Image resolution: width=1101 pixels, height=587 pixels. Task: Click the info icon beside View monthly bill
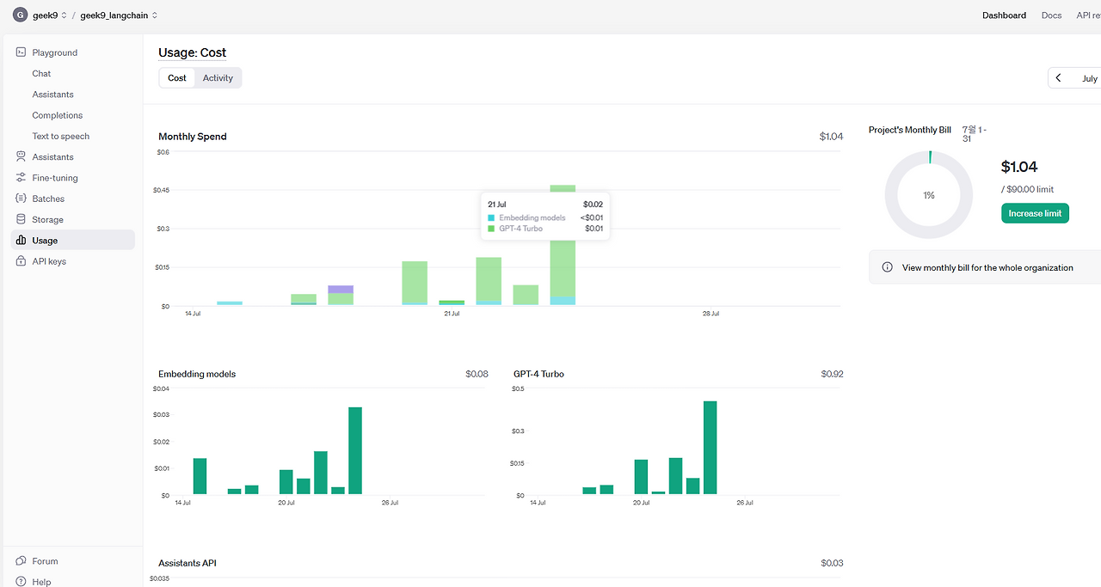pyautogui.click(x=888, y=267)
